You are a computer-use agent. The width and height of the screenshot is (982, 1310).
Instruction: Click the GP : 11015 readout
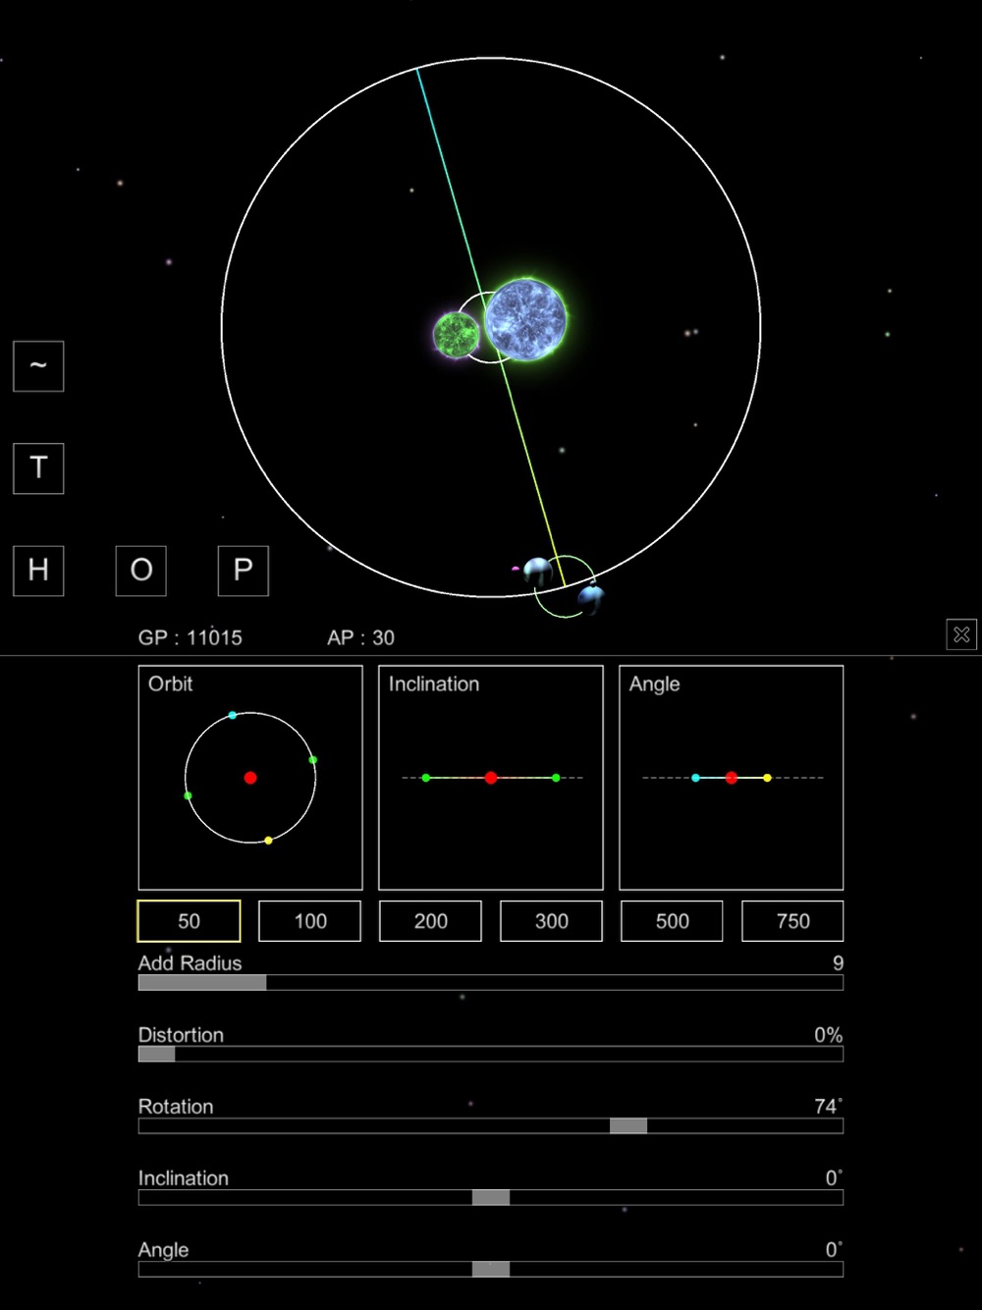point(191,638)
